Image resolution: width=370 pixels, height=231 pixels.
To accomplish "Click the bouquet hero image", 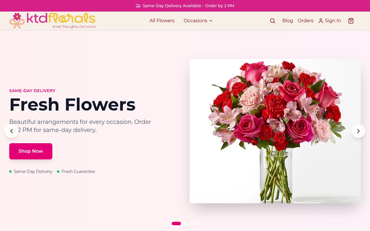I will [275, 131].
